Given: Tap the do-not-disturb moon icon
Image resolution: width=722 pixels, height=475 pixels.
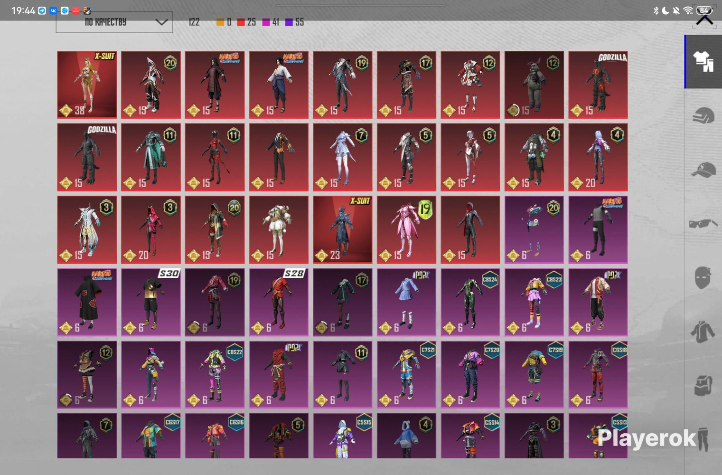Looking at the screenshot, I should tap(666, 10).
